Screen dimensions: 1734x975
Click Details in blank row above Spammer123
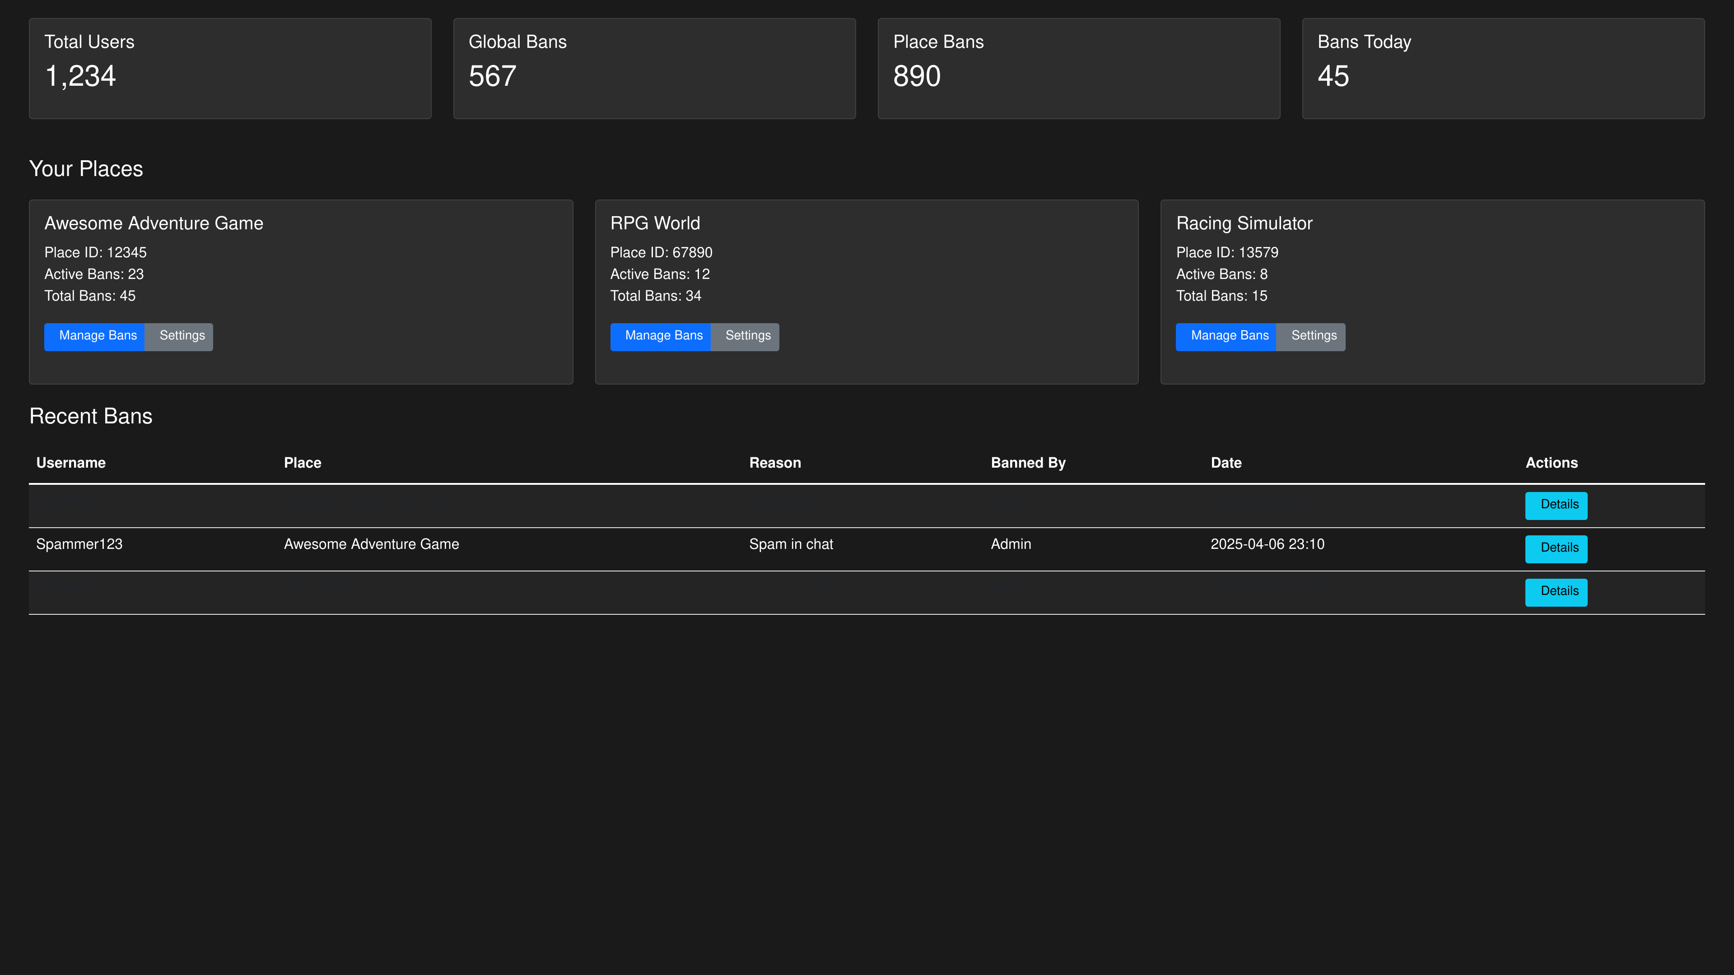[x=1556, y=506]
